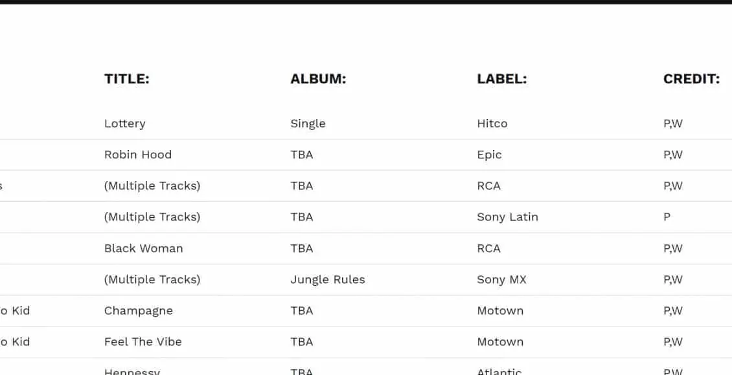732x375 pixels.
Task: Click the Sony Latin label entry
Action: 507,217
